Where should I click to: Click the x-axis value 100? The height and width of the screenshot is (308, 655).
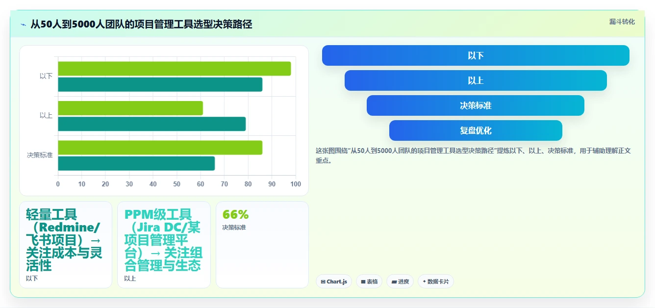(295, 184)
